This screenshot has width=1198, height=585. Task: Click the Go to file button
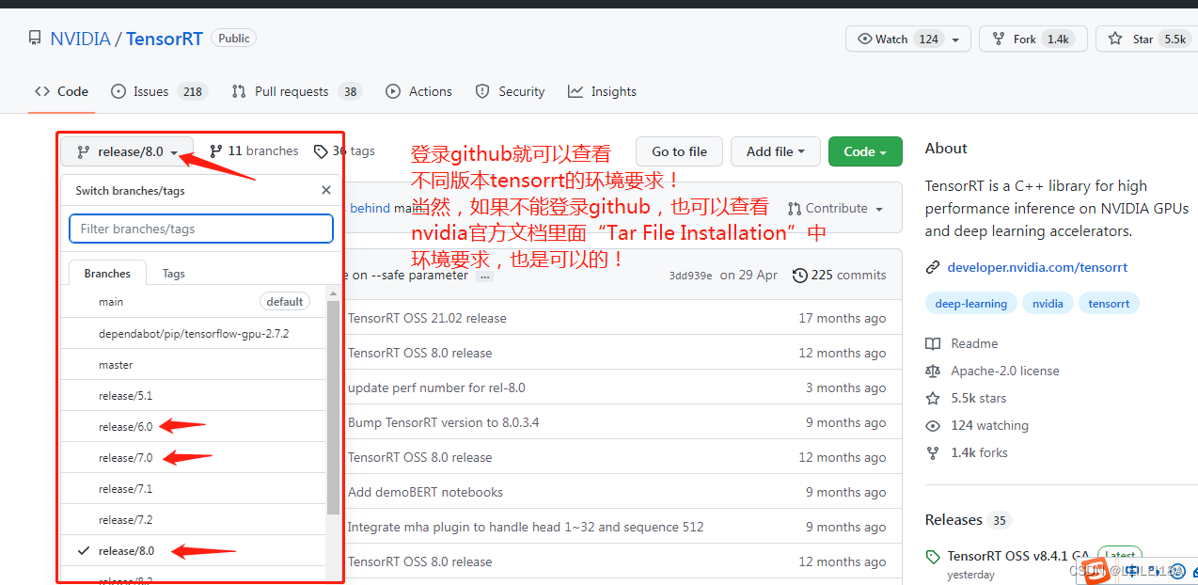(679, 151)
